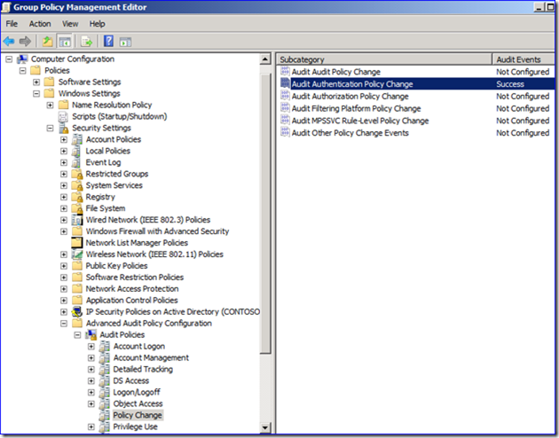This screenshot has width=559, height=438.
Task: Open the Help question mark icon
Action: 108,42
